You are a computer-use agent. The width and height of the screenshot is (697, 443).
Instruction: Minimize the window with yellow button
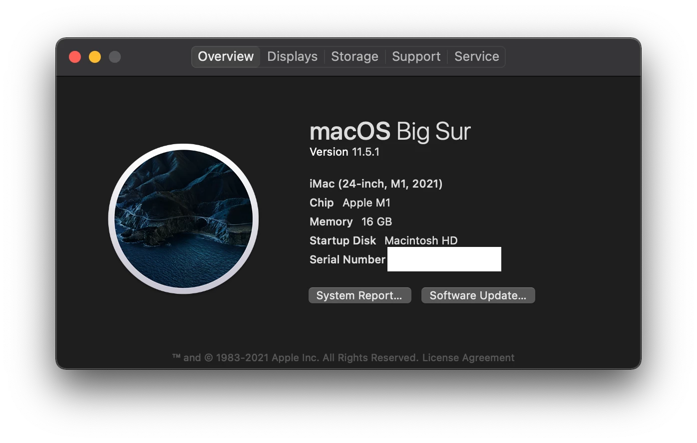(95, 57)
